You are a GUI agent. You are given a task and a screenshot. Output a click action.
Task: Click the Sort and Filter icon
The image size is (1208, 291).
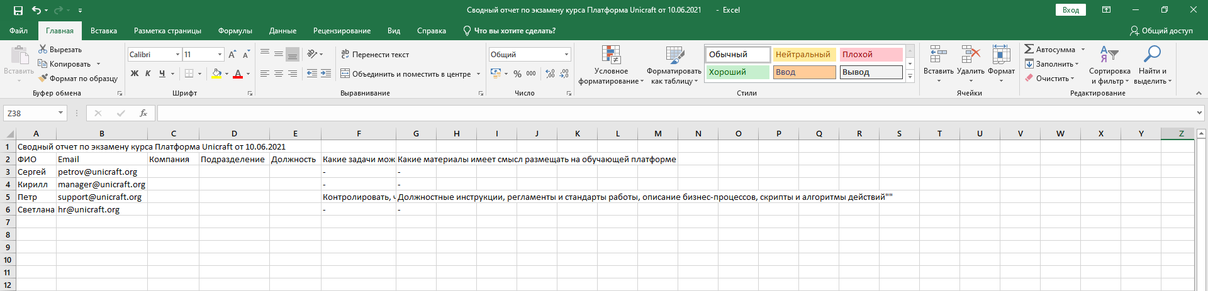pos(1109,54)
